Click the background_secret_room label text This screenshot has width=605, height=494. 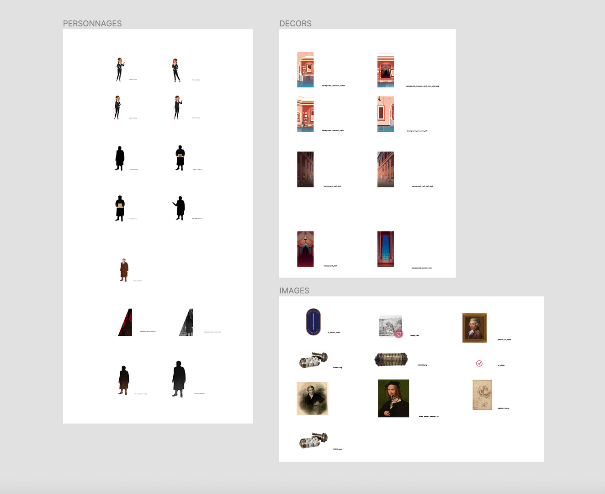point(422,268)
